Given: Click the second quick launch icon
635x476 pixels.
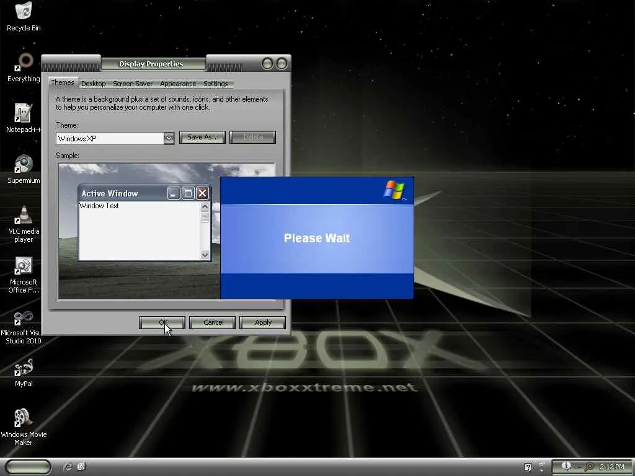Looking at the screenshot, I should 81,467.
